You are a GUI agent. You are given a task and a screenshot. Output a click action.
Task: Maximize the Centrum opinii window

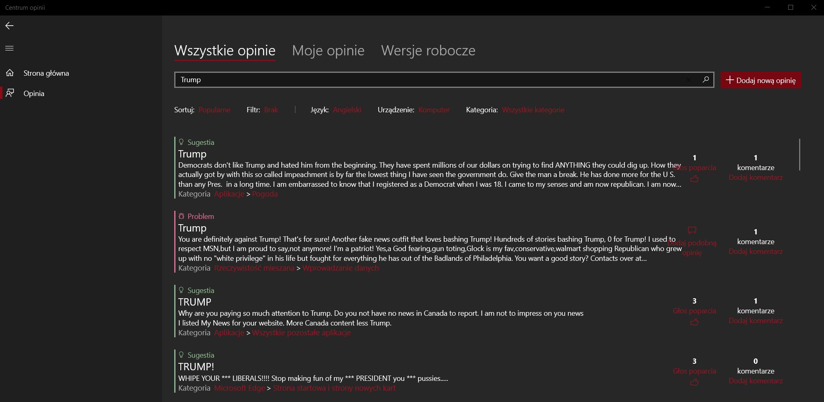point(791,7)
